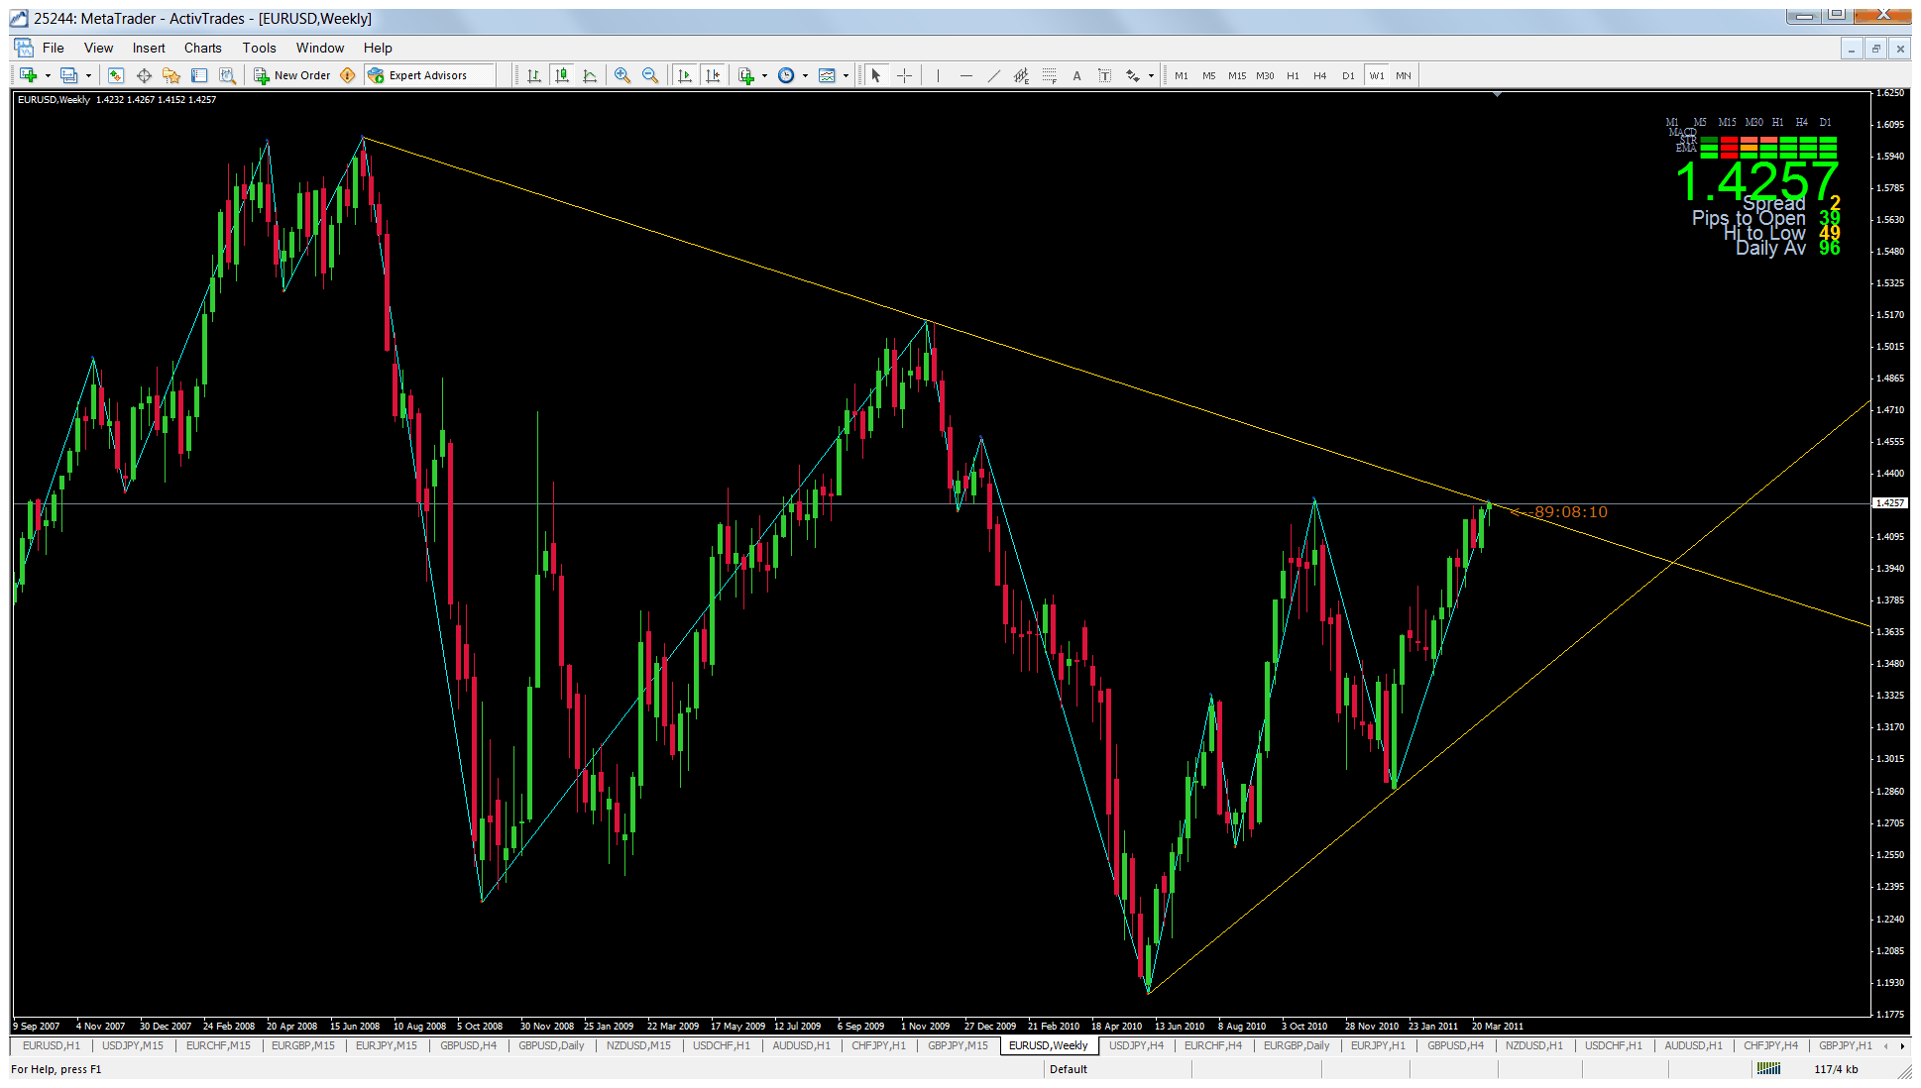Expand the arrows objects dropdown
The width and height of the screenshot is (1921, 1088).
1151,75
